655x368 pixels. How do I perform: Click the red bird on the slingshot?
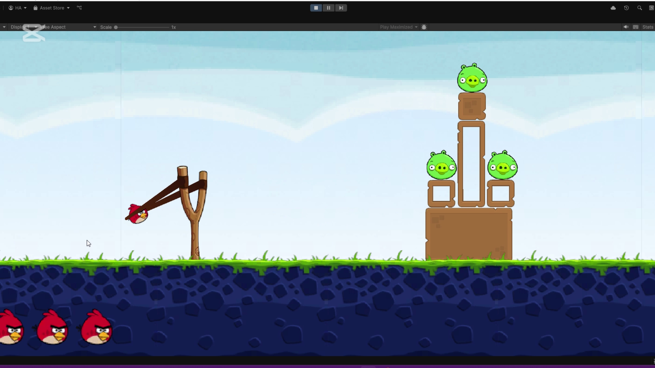138,214
